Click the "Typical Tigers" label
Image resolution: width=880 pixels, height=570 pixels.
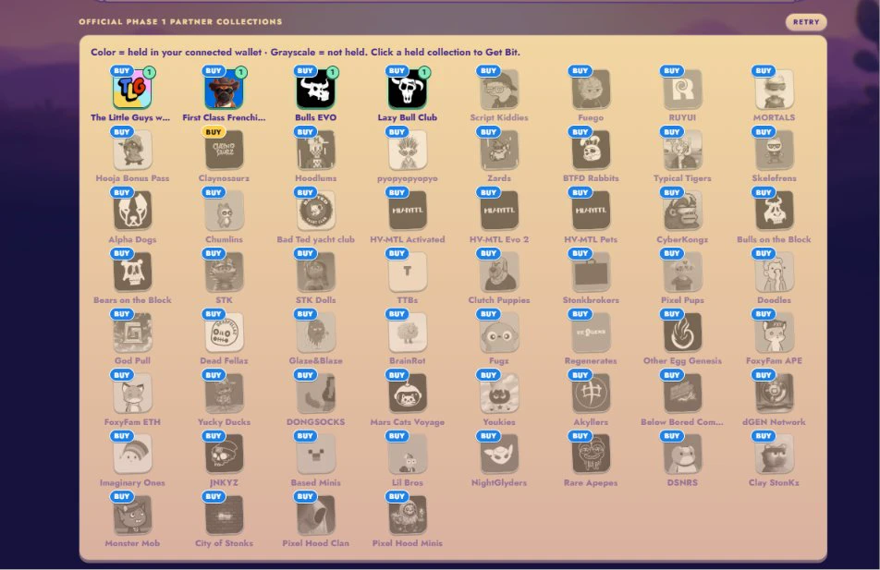[682, 178]
